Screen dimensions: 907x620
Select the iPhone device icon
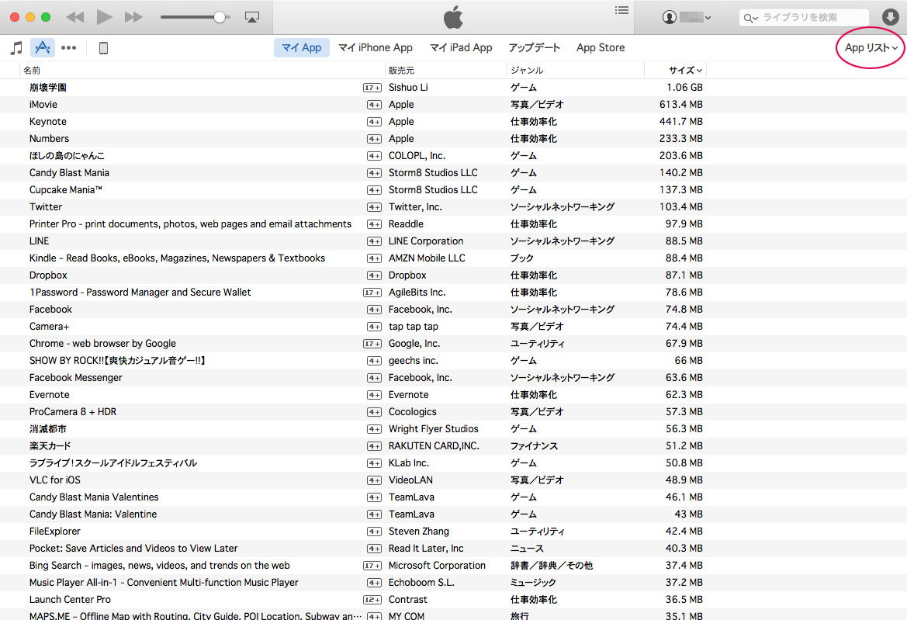tap(103, 48)
